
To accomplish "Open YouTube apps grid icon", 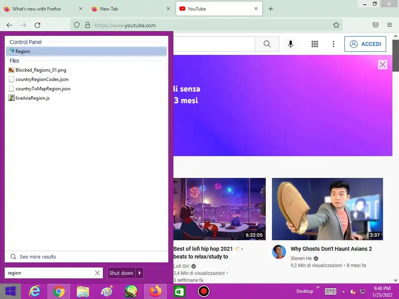I will pyautogui.click(x=315, y=44).
